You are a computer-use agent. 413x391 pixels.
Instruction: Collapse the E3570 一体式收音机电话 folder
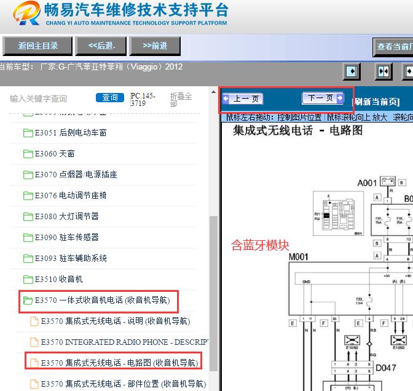(96, 300)
